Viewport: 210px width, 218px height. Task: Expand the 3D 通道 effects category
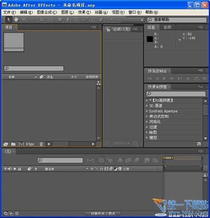147,106
